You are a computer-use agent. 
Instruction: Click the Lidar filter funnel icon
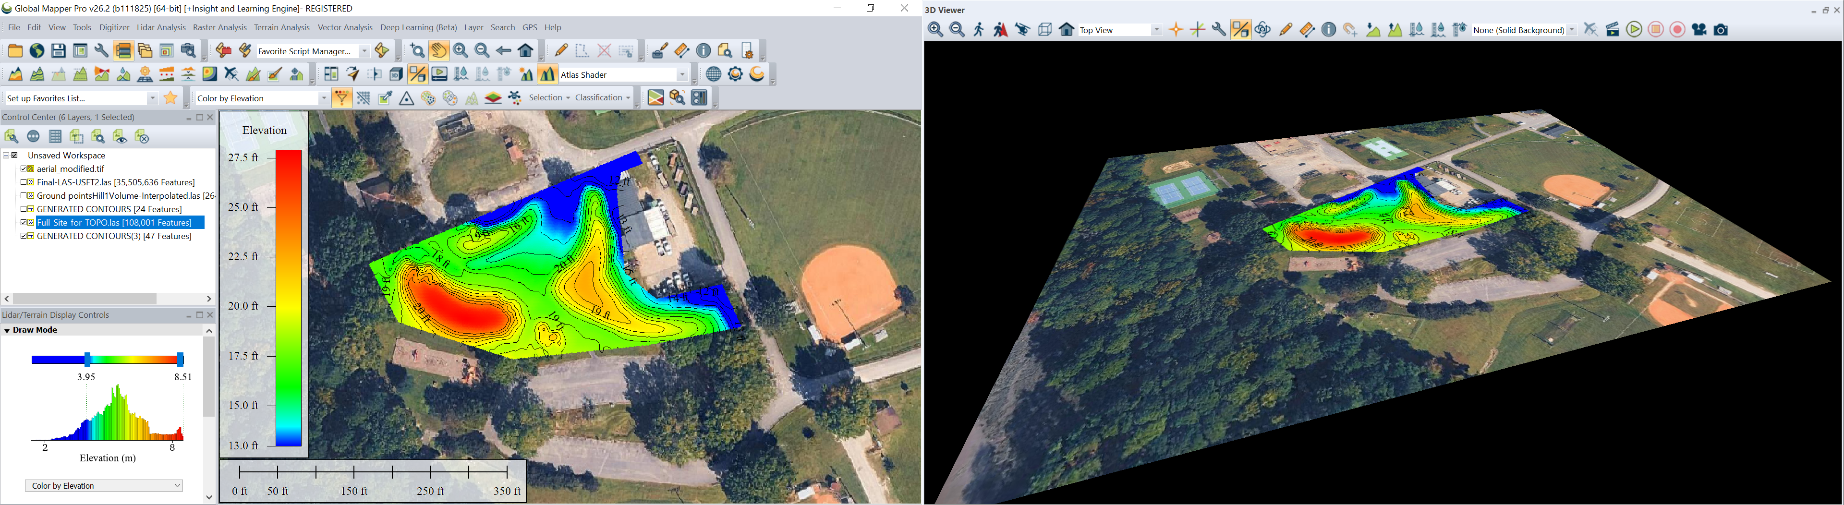(x=341, y=99)
